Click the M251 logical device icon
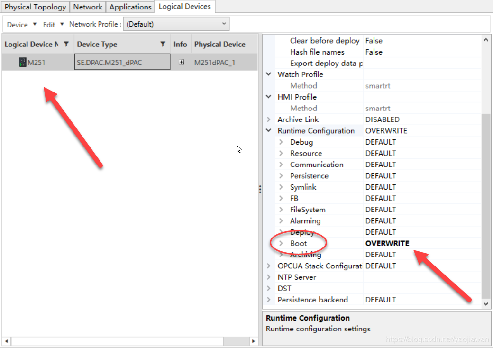The image size is (493, 348). pyautogui.click(x=23, y=62)
